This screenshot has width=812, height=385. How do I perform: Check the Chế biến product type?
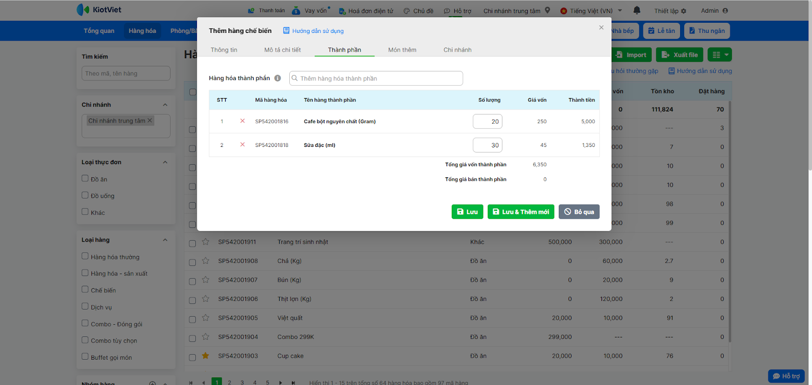click(85, 290)
